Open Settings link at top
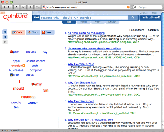Viewport: 164px width, 132px height. [x=144, y=13]
